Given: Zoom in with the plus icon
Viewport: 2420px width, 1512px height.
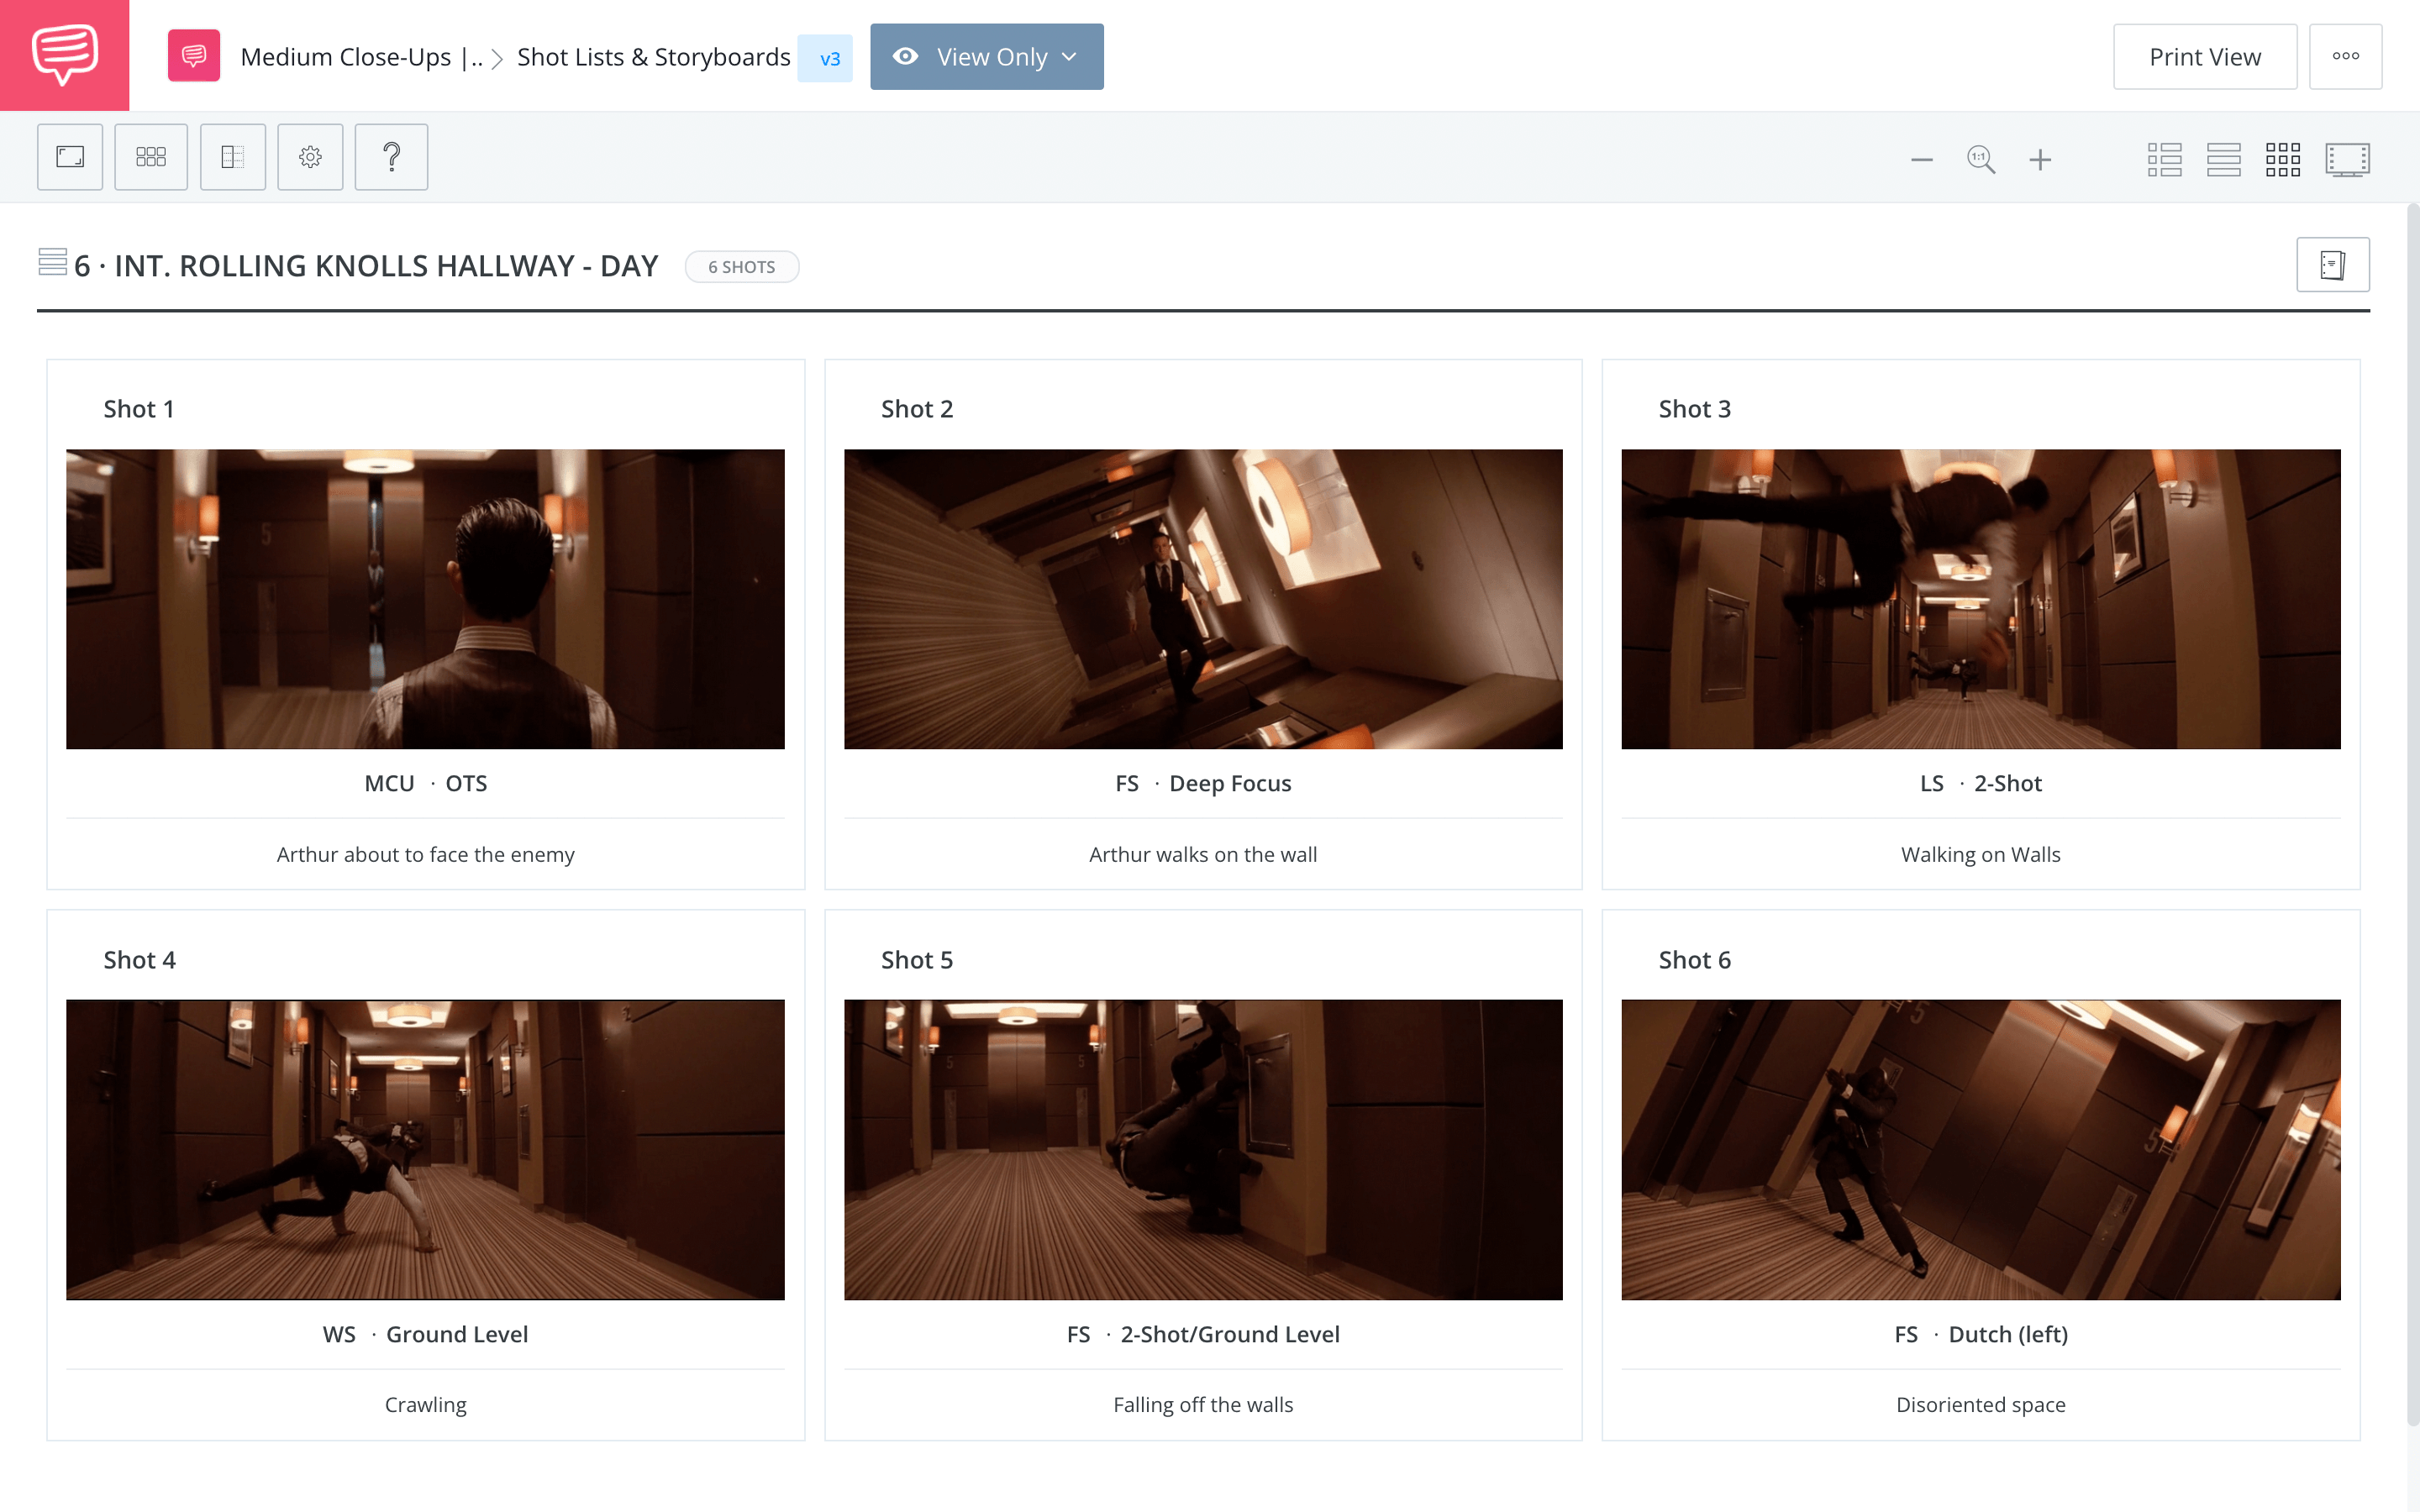Looking at the screenshot, I should tap(2040, 160).
